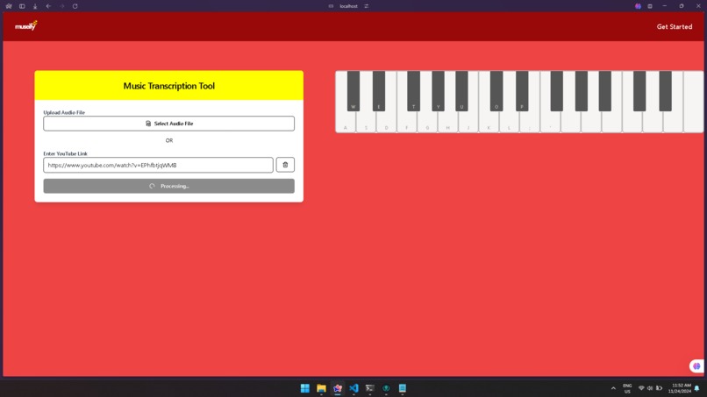707x397 pixels.
Task: Play the black piano key labeled U
Action: point(461,90)
